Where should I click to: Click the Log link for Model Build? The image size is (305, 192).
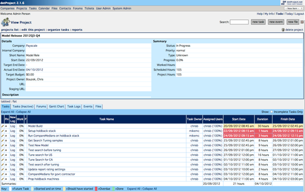click(13, 126)
